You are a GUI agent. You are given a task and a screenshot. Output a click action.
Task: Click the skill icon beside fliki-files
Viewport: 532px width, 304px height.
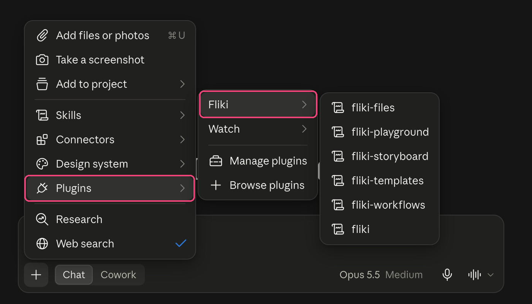[x=338, y=108]
